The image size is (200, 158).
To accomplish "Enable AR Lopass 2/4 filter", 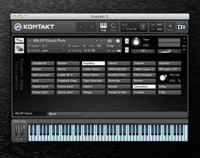I will click(169, 69).
